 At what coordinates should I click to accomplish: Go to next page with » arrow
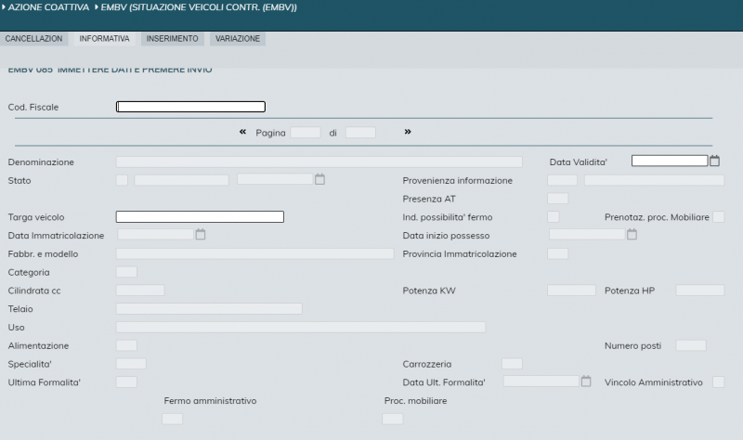tap(408, 132)
